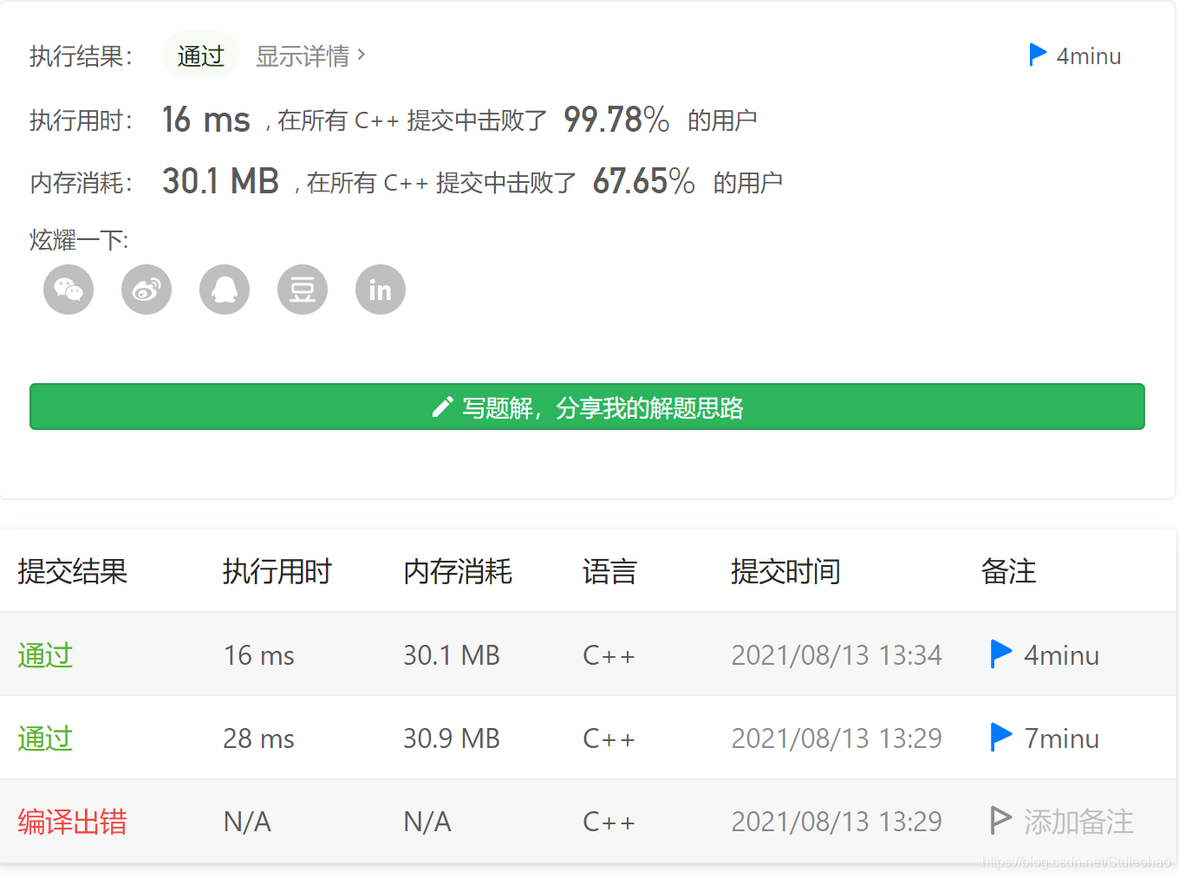Image resolution: width=1179 pixels, height=878 pixels.
Task: Select timestamp in 7minu row
Action: (837, 738)
